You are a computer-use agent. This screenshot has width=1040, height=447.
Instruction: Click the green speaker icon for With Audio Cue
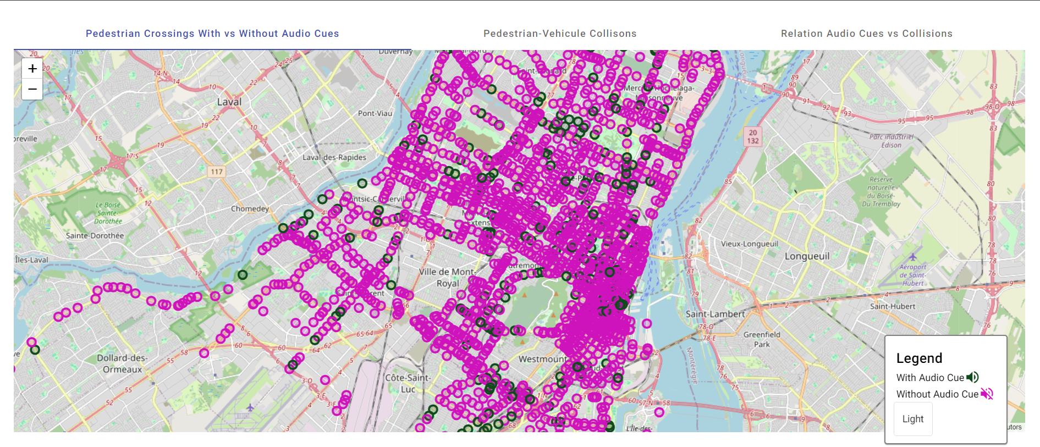tap(973, 377)
